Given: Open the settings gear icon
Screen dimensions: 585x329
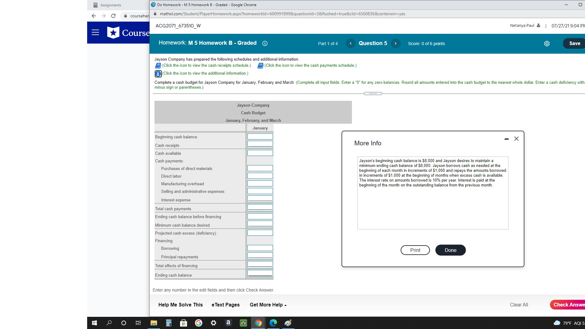Looking at the screenshot, I should 547,44.
